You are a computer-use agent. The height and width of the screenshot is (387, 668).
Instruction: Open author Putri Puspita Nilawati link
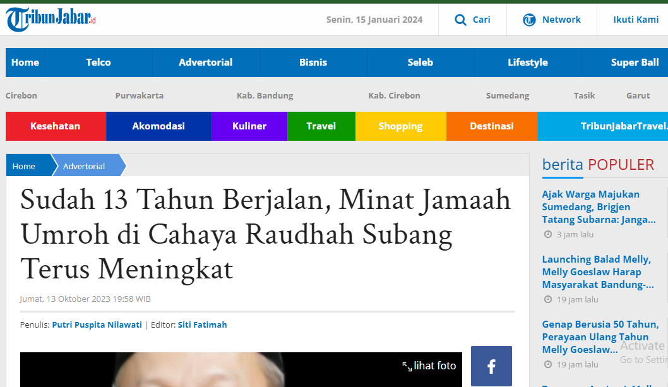pos(97,324)
